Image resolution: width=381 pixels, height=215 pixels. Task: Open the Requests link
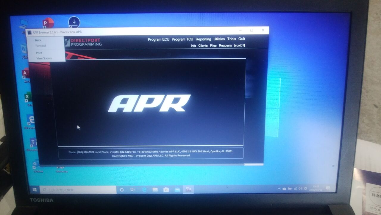coord(225,45)
